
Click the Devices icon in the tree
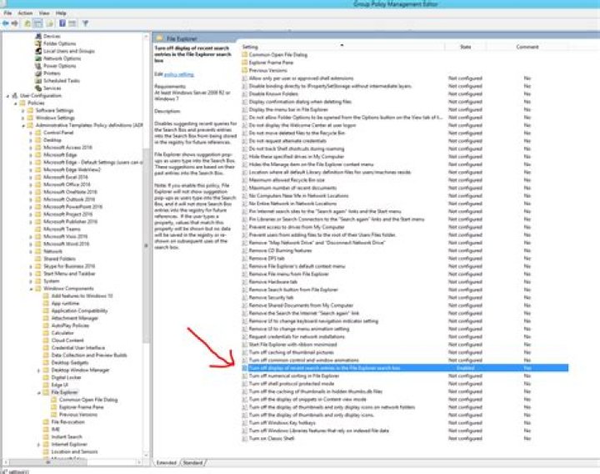coord(38,36)
